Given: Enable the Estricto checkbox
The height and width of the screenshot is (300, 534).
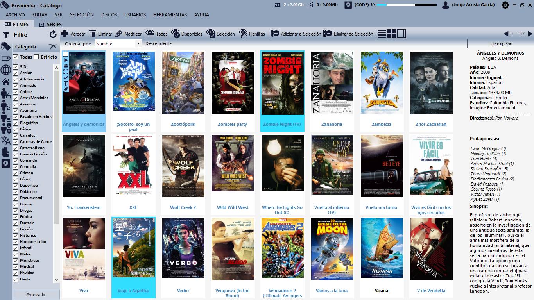Looking at the screenshot, I should coord(36,57).
